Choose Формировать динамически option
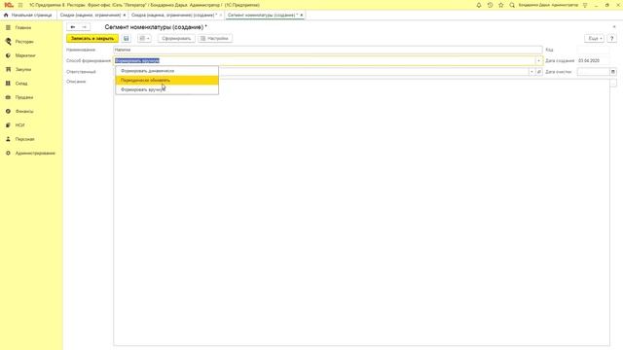This screenshot has height=350, width=623. 166,71
